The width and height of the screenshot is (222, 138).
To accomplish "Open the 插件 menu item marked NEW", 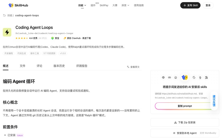I will (x=93, y=5).
